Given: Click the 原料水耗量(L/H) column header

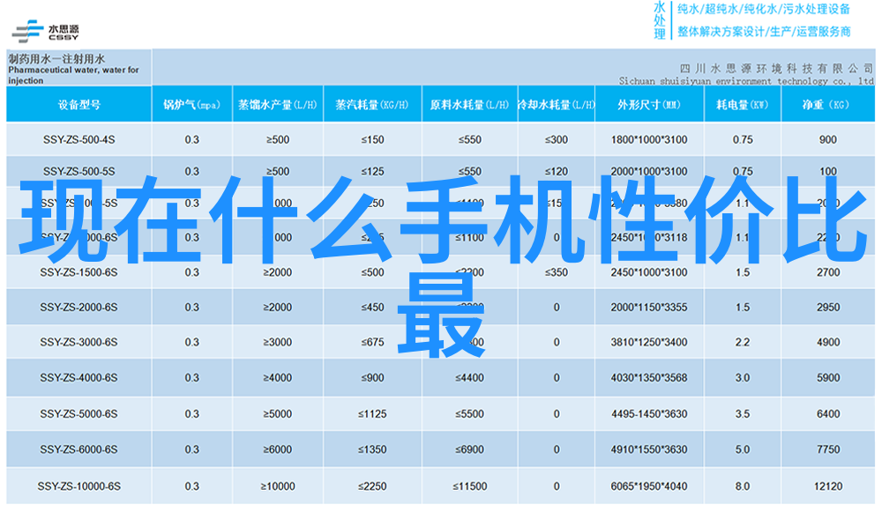Looking at the screenshot, I should tap(469, 105).
